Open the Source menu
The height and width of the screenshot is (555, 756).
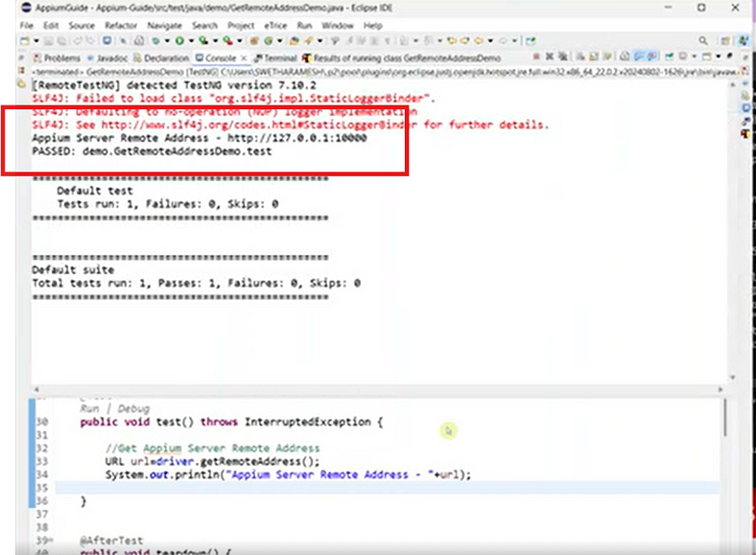pyautogui.click(x=81, y=26)
